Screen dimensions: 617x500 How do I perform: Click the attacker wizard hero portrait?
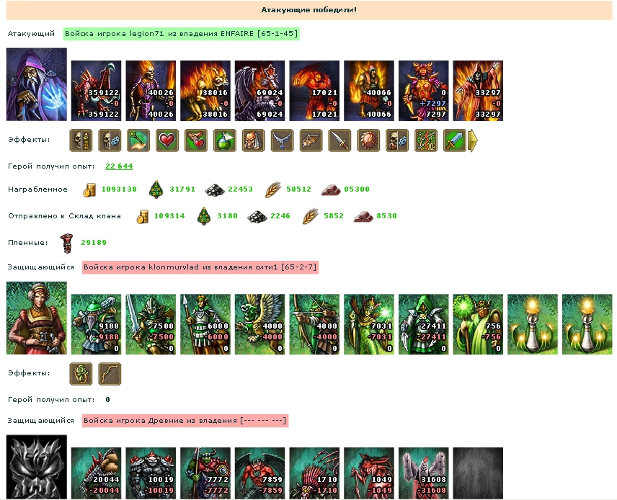[x=37, y=84]
